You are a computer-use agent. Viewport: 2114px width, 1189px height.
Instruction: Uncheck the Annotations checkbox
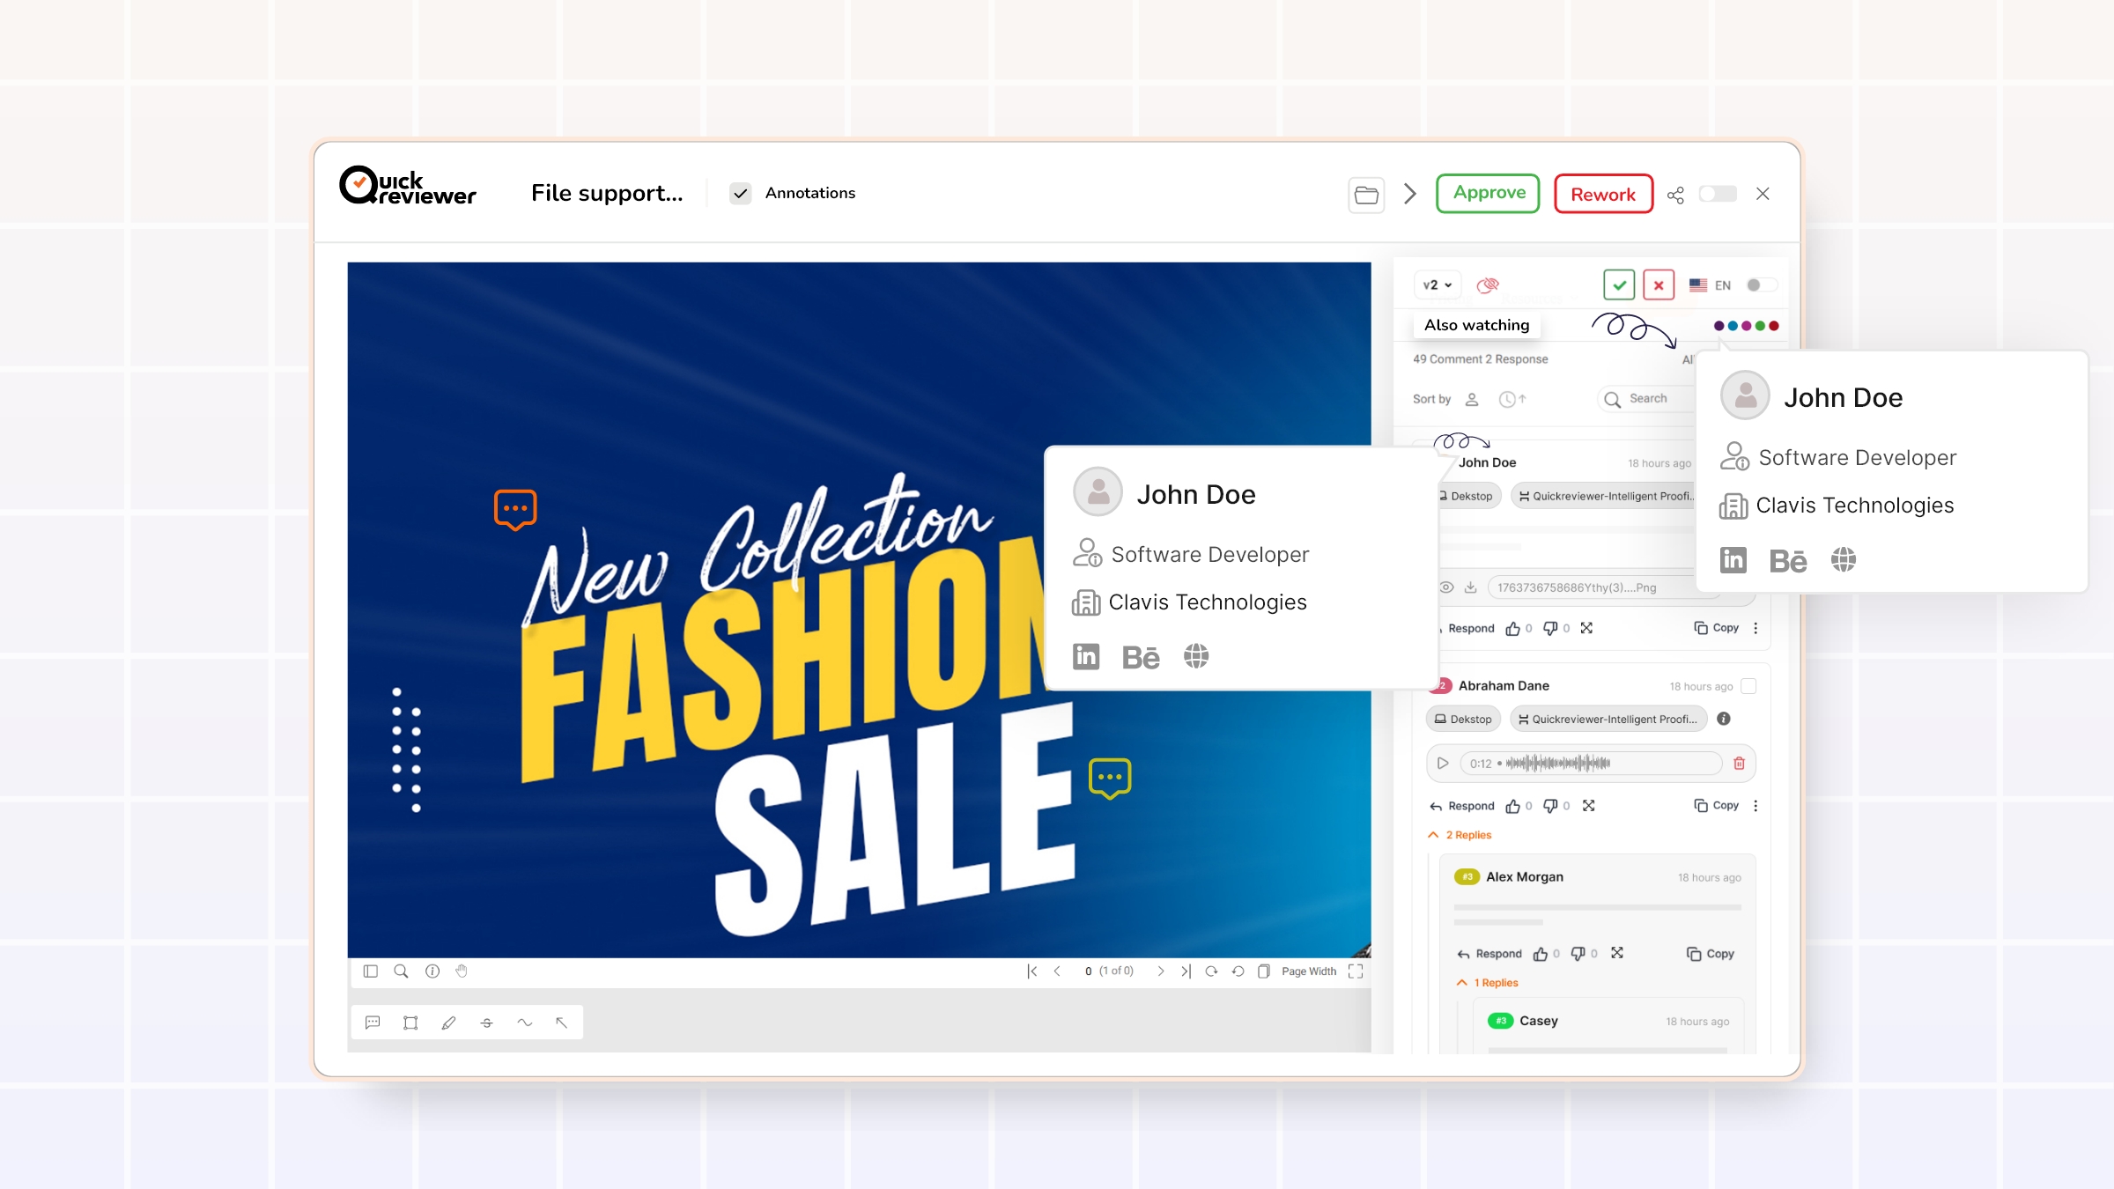click(x=741, y=194)
